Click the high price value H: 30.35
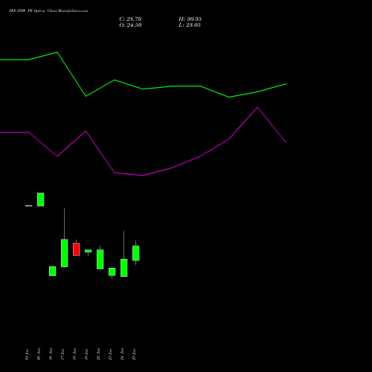Image resolution: width=372 pixels, height=372 pixels. click(190, 19)
